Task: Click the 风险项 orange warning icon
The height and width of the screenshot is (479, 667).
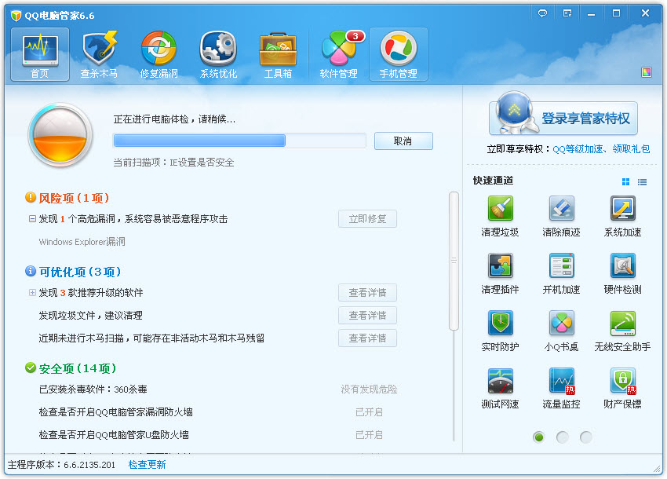Action: point(31,197)
